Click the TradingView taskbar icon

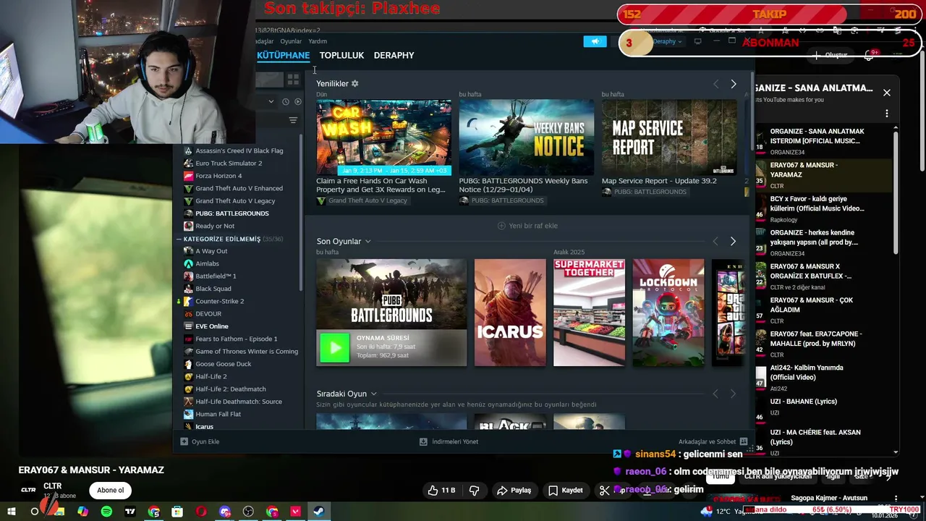click(x=130, y=512)
